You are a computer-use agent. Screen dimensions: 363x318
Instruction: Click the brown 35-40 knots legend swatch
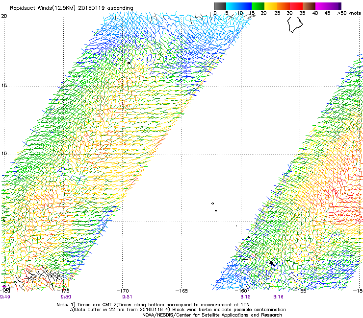point(309,6)
